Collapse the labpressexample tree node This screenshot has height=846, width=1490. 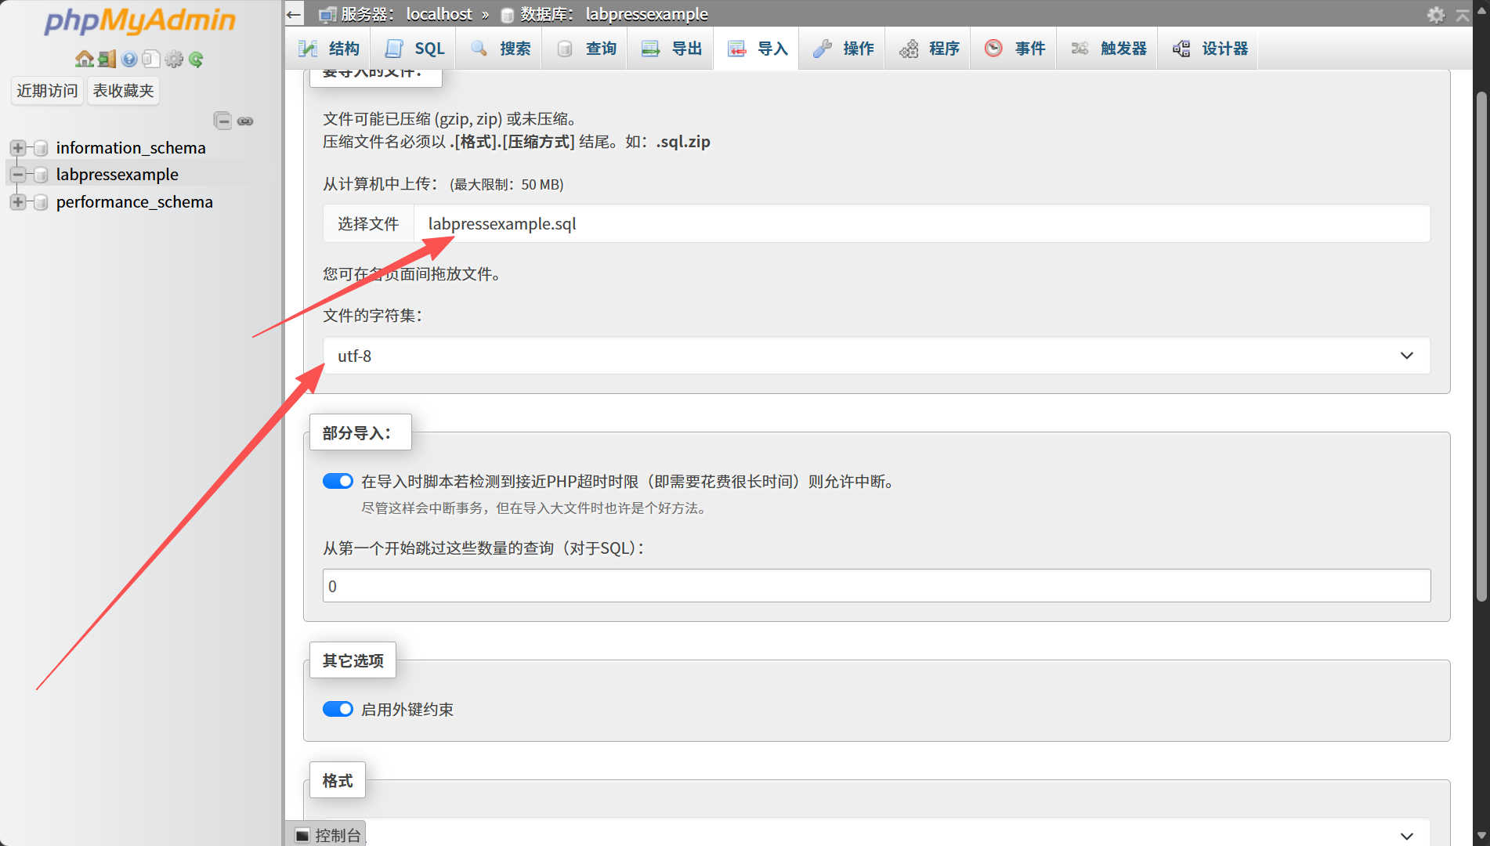click(x=17, y=175)
